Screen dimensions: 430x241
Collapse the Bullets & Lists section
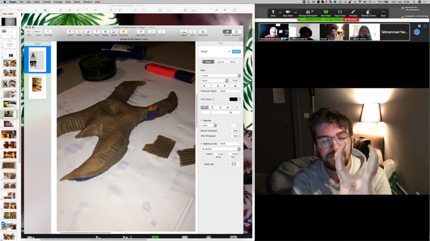point(201,144)
